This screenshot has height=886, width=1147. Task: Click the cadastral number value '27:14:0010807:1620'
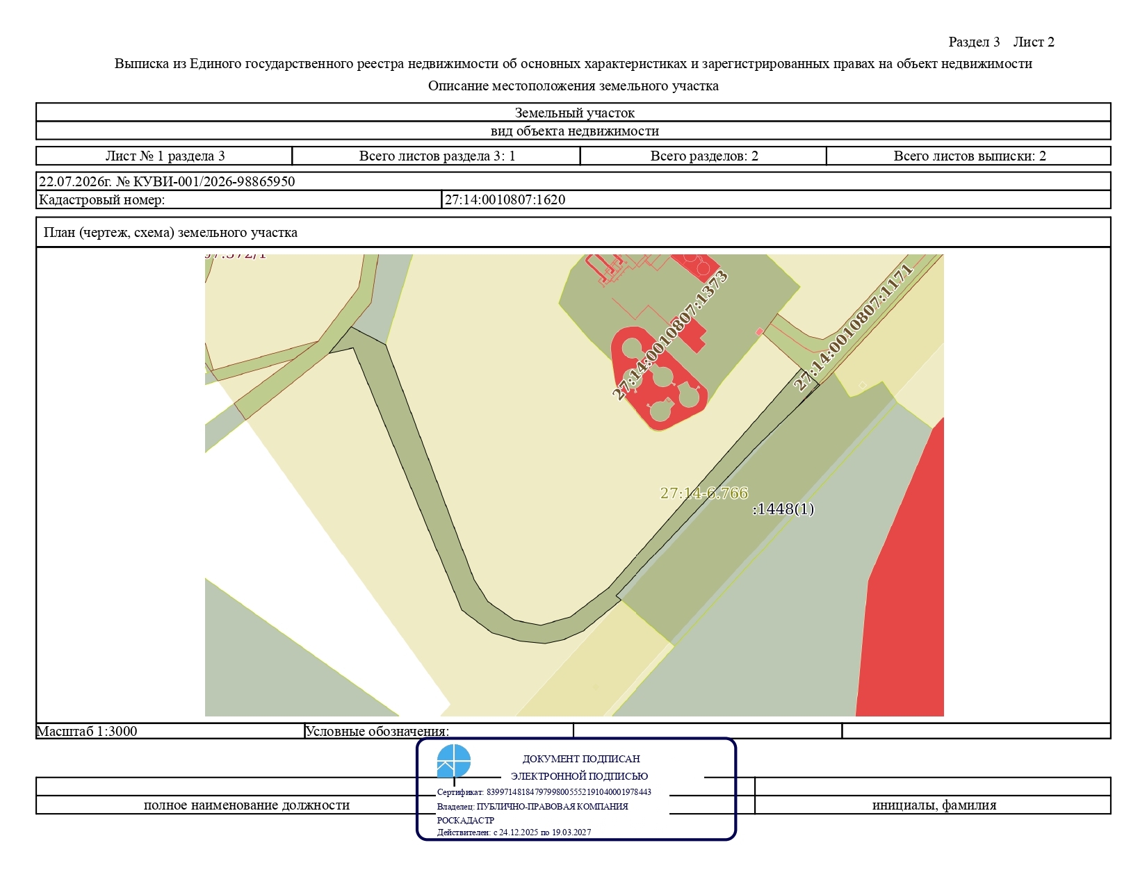tap(505, 199)
